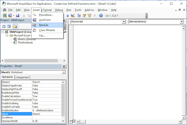
Task: Close the Properties - Sheet1 panel
Action: pos(64,67)
